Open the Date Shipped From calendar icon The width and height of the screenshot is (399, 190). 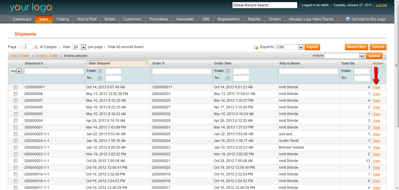(x=100, y=71)
